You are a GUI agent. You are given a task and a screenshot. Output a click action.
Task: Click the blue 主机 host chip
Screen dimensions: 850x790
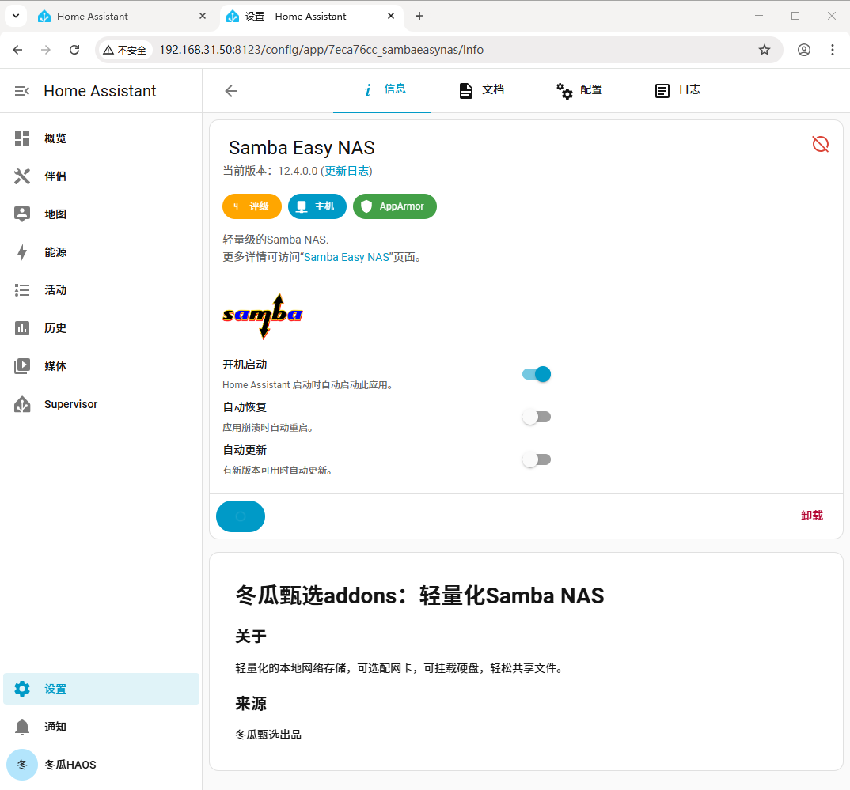pyautogui.click(x=317, y=206)
